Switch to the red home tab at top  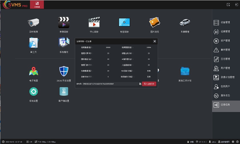(x=37, y=5)
